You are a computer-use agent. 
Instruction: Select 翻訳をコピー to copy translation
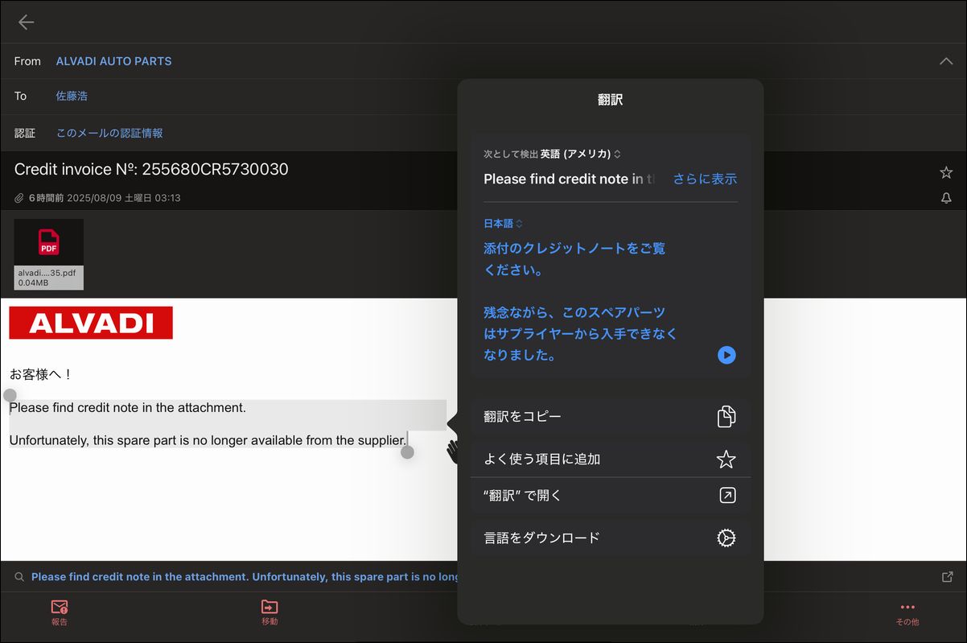tap(610, 417)
